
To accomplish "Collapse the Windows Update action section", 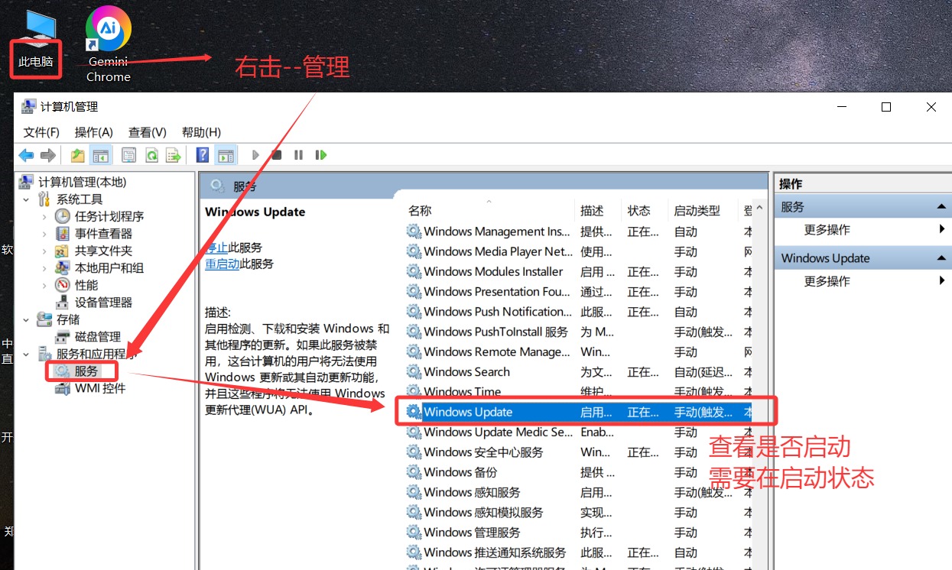I will (942, 258).
